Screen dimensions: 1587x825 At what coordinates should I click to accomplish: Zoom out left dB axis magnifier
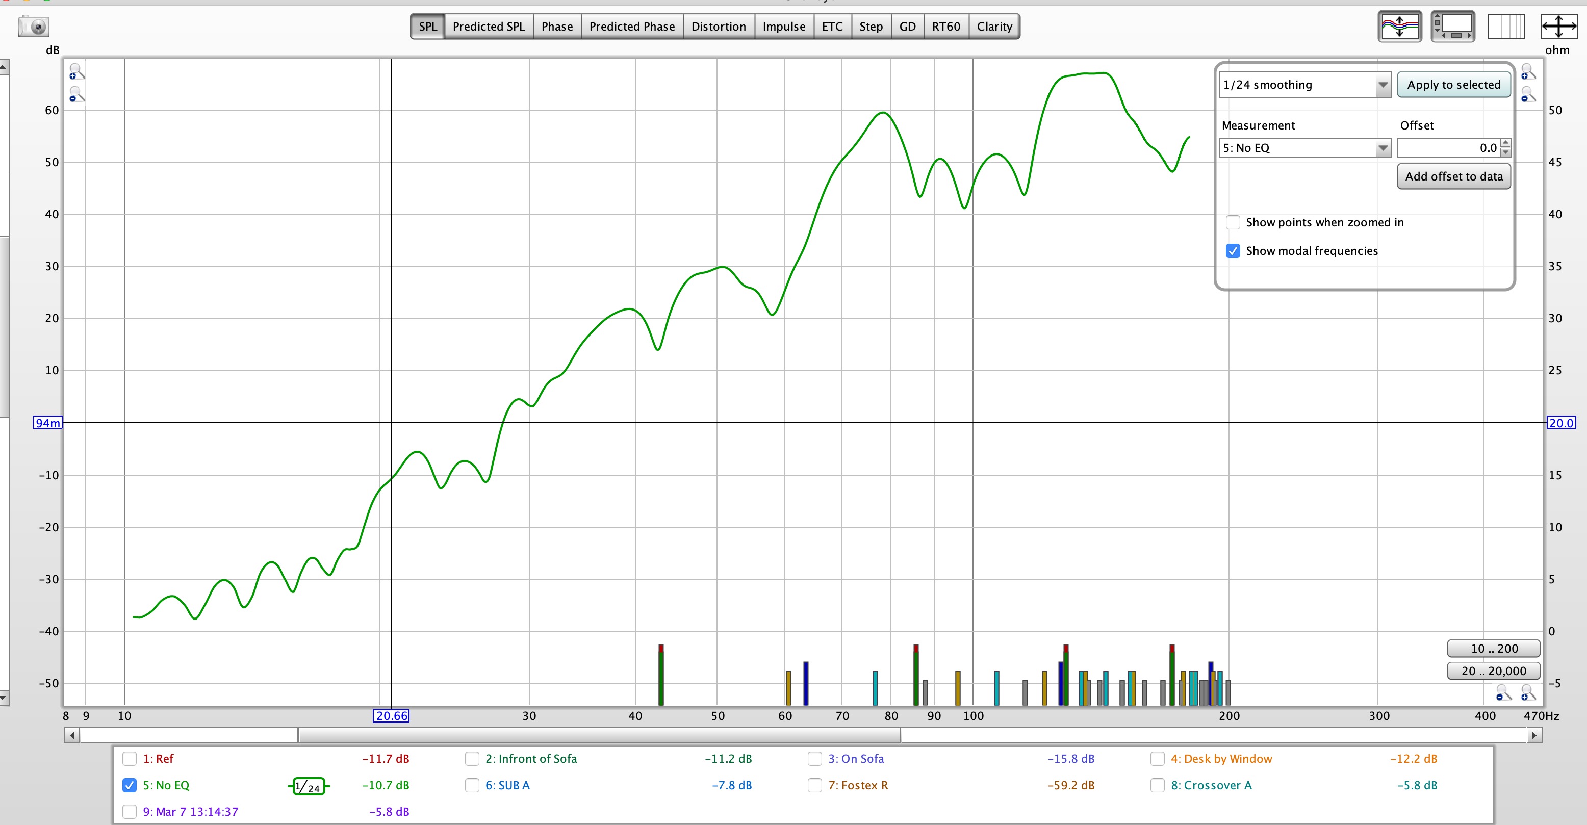76,94
